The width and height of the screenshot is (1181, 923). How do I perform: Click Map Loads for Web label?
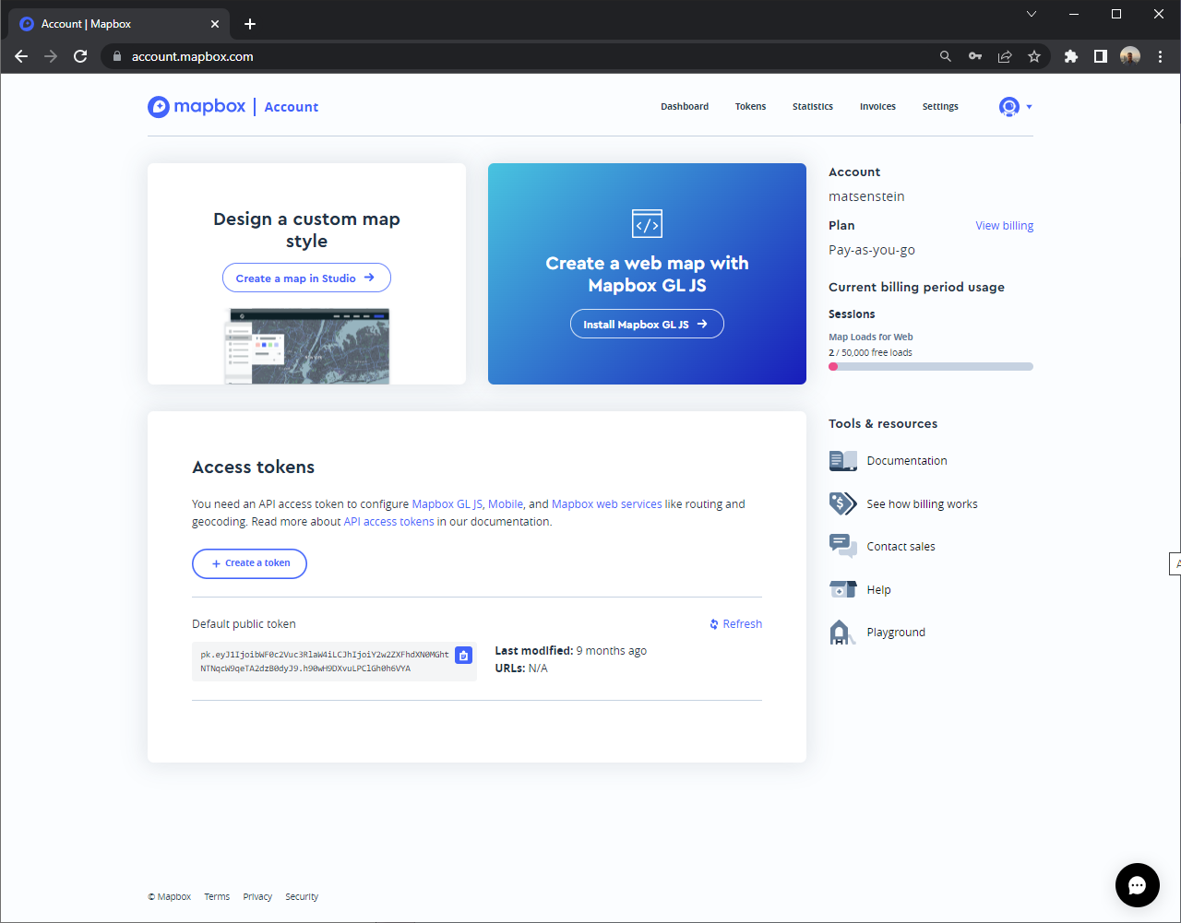tap(871, 337)
